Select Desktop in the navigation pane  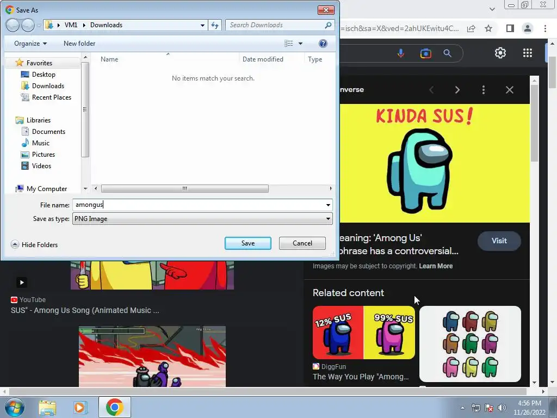tap(44, 74)
